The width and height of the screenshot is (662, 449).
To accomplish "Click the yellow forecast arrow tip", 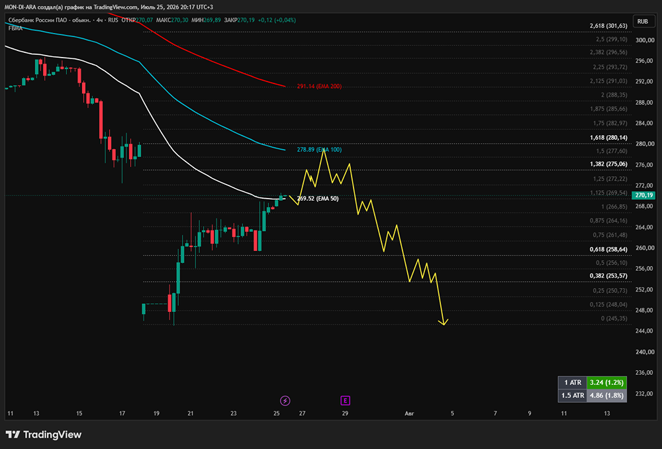I will coord(444,324).
